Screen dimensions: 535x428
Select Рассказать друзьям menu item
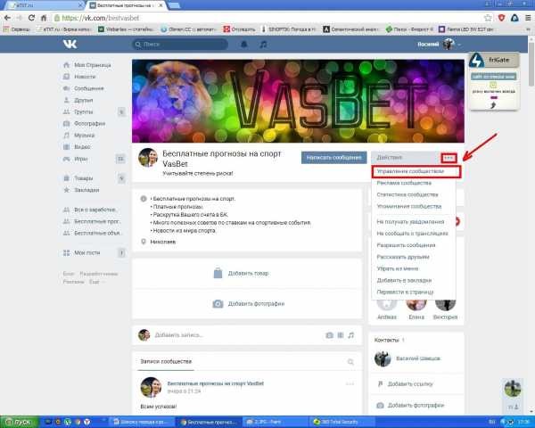click(403, 257)
